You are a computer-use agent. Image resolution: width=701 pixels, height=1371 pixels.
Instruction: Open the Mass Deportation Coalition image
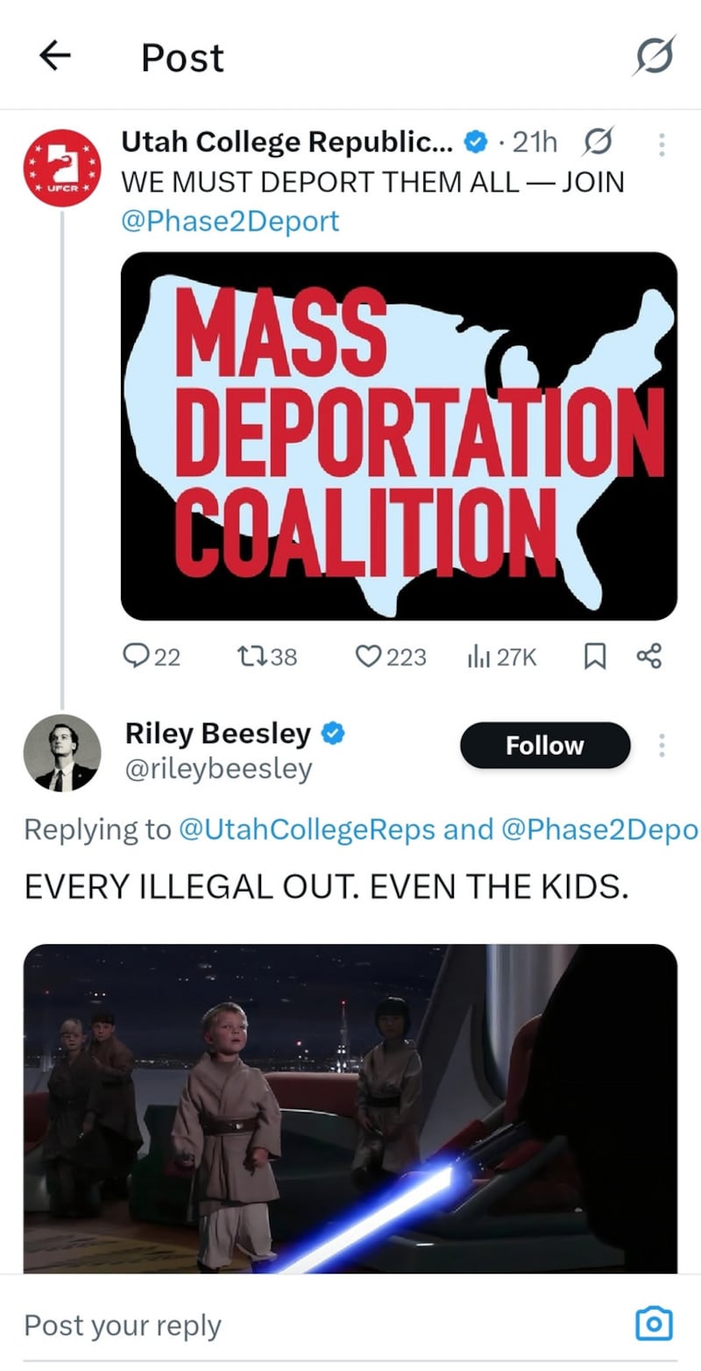tap(399, 436)
